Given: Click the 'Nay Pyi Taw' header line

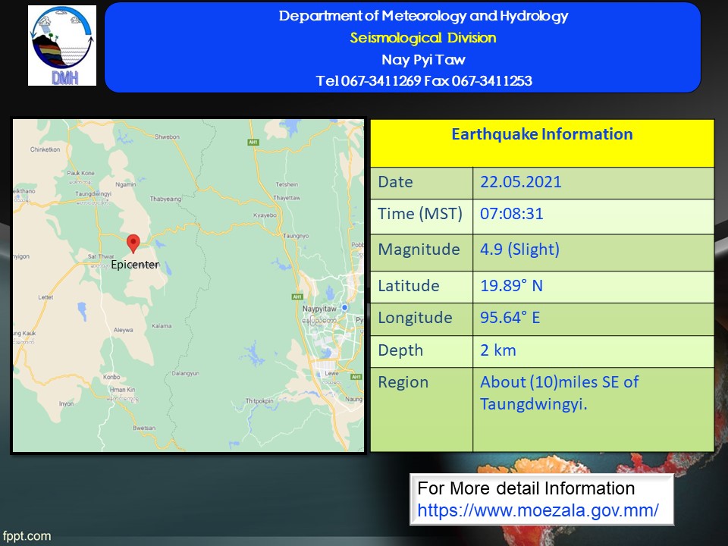Looking at the screenshot, I should coord(423,59).
